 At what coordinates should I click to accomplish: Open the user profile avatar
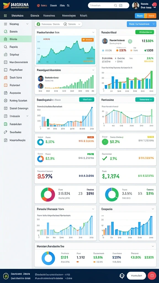coord(136,6)
